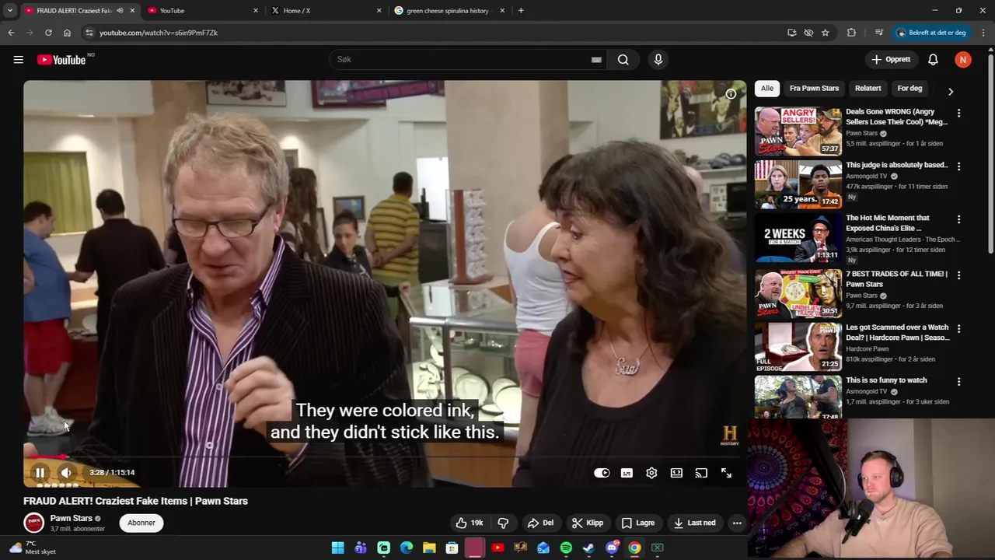Open browser extensions puzzle icon

(851, 33)
